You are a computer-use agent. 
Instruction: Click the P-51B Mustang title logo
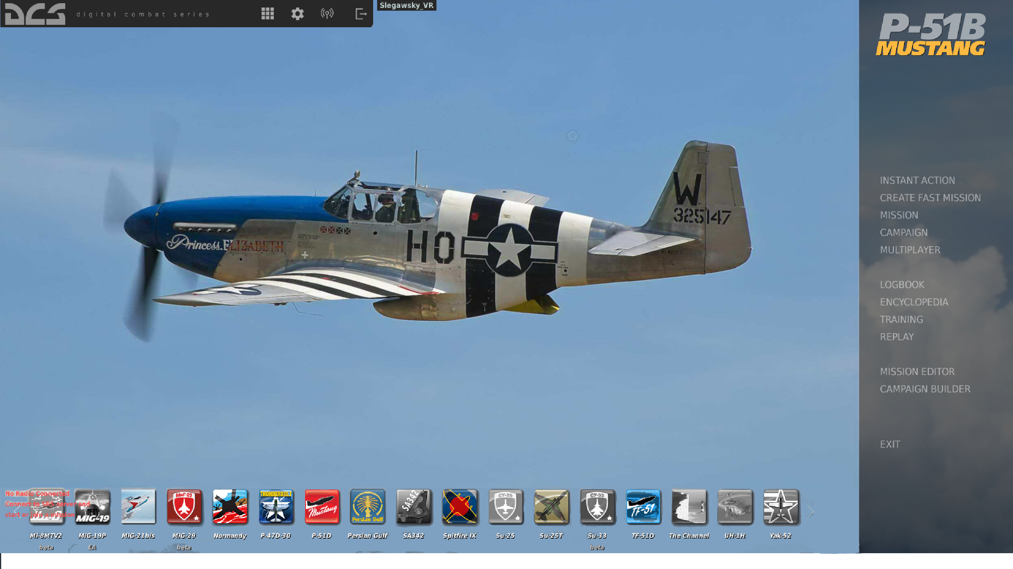click(931, 34)
